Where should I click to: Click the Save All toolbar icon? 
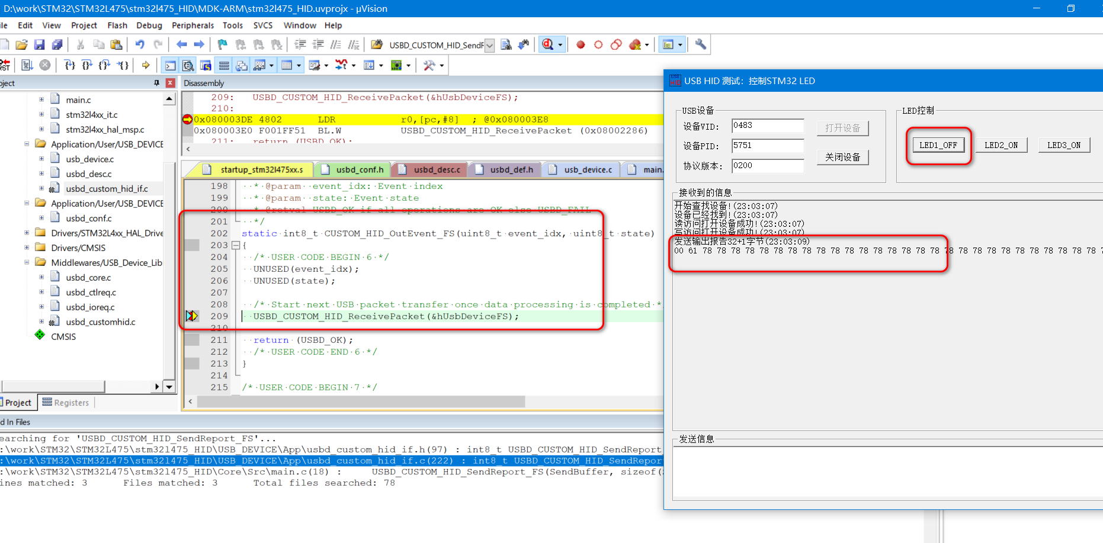[x=57, y=44]
